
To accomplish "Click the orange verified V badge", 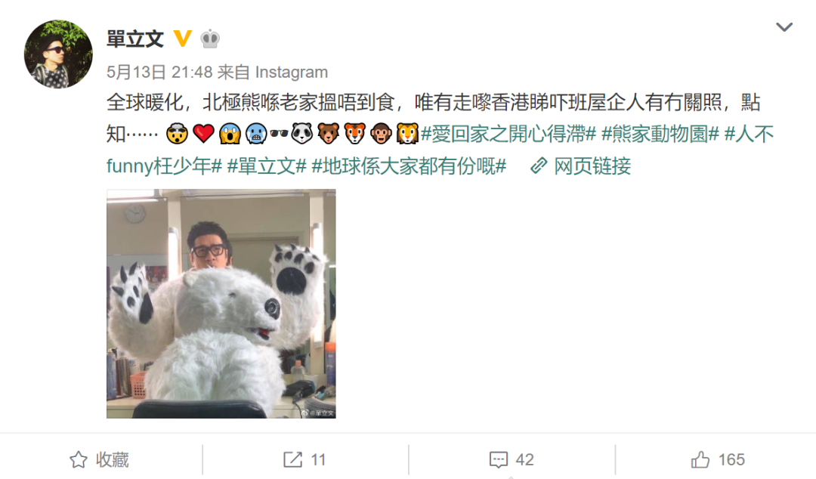I will pyautogui.click(x=182, y=39).
